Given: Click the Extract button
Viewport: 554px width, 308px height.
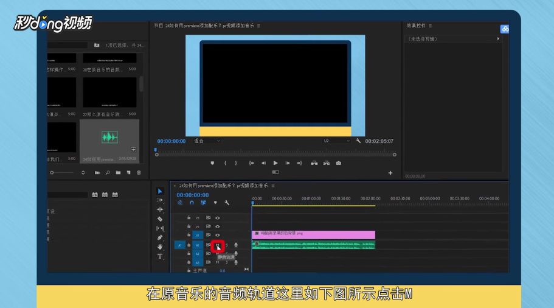Looking at the screenshot, I should click(x=327, y=163).
